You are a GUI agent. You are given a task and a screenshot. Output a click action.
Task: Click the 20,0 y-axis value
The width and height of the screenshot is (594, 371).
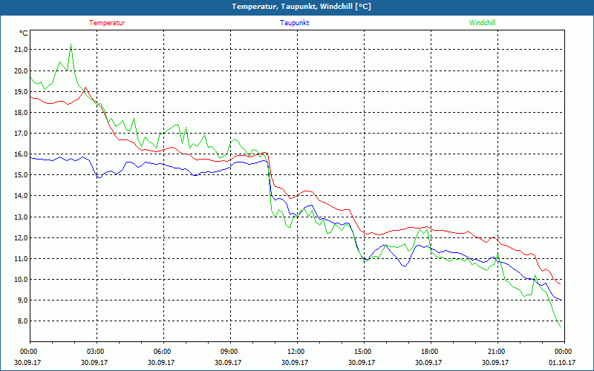click(x=21, y=70)
